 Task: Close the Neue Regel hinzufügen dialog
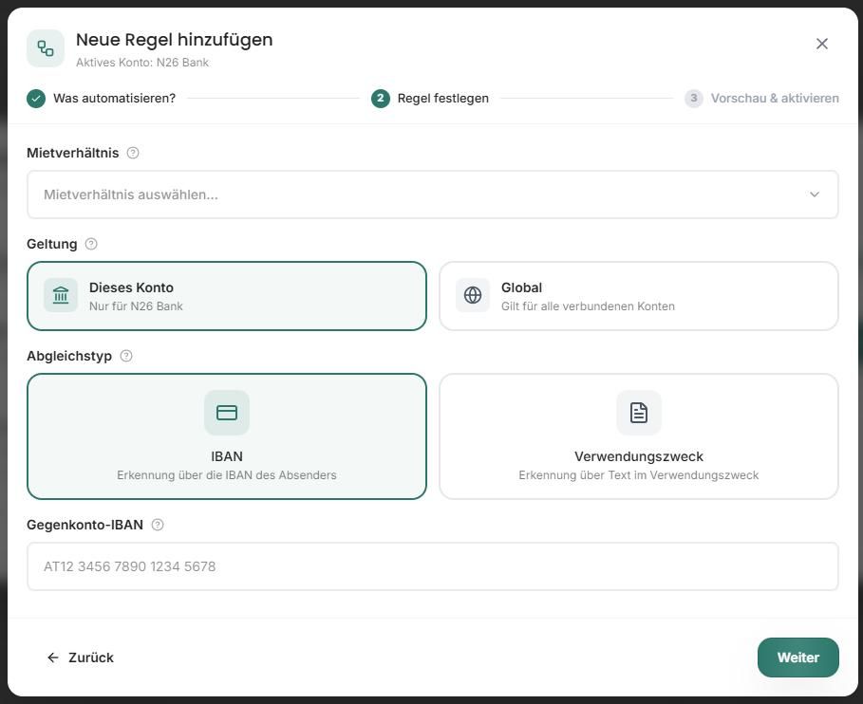point(822,44)
